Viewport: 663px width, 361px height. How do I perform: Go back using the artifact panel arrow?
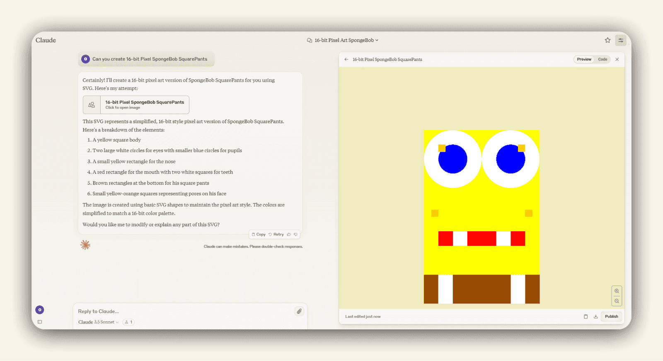(346, 60)
